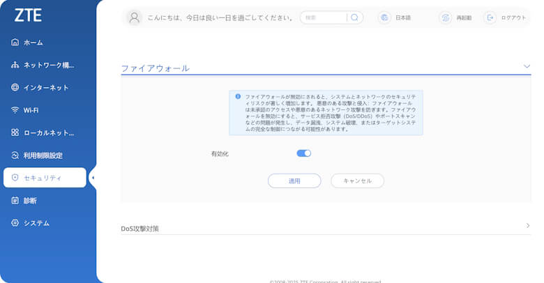Image resolution: width=544 pixels, height=283 pixels.
Task: Click the user avatar icon
Action: coord(135,17)
